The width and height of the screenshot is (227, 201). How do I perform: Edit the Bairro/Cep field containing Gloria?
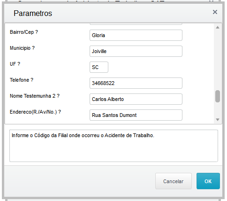[x=136, y=35]
